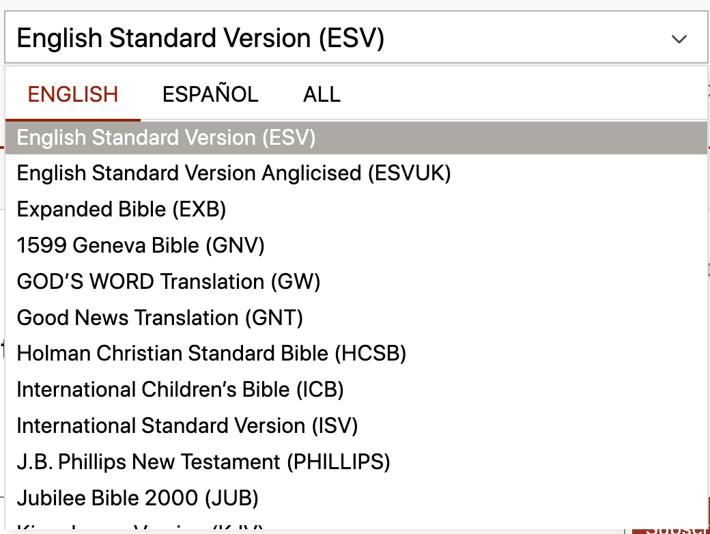
Task: Pick Holman Christian Standard Bible (HCSB)
Action: [x=212, y=354]
